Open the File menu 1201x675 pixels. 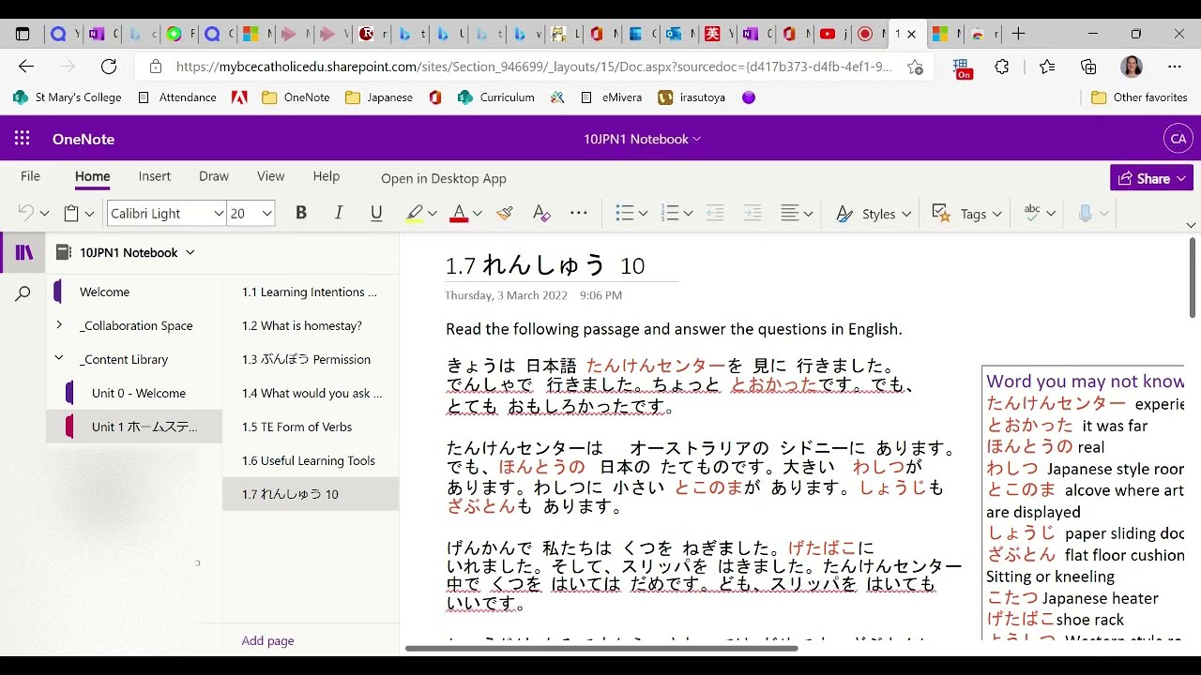click(x=30, y=176)
